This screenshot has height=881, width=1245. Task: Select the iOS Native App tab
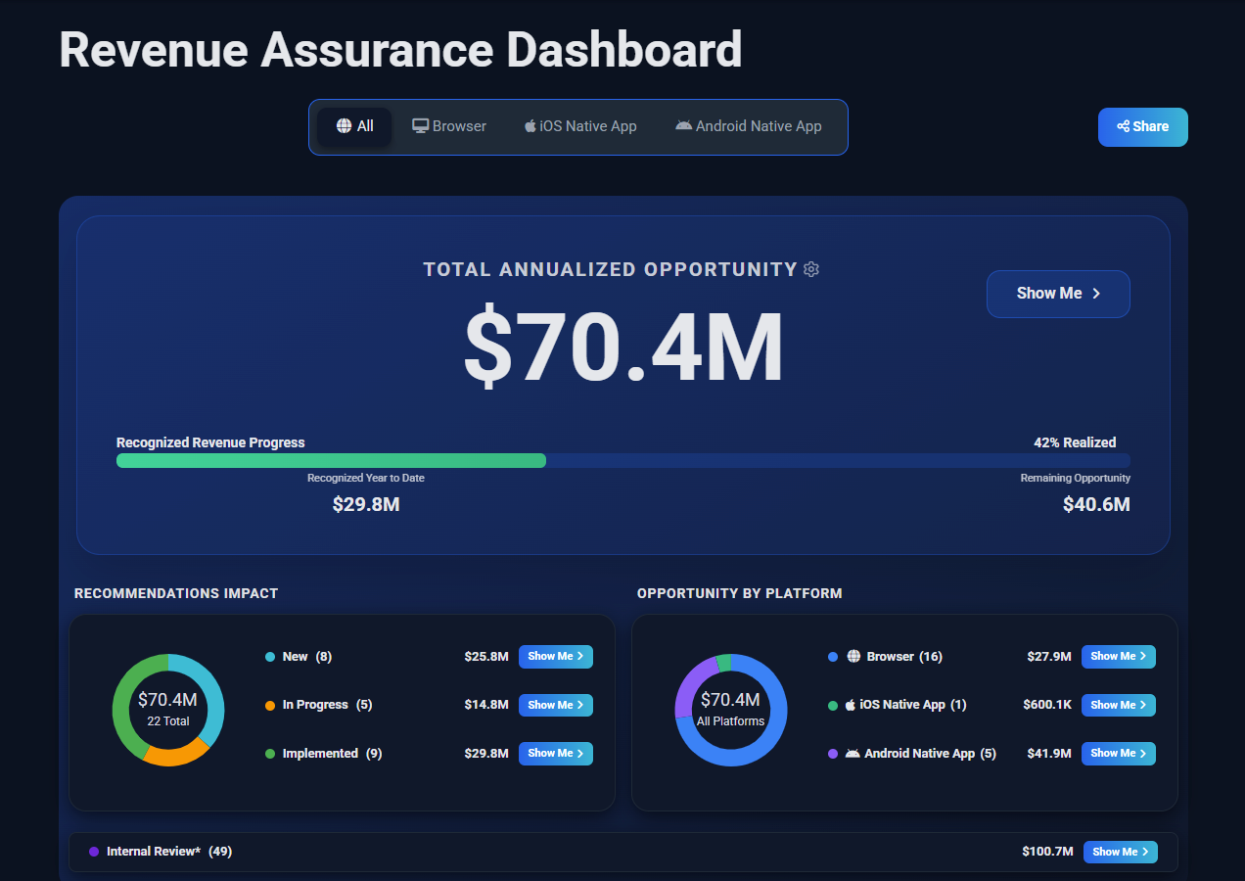pos(580,126)
